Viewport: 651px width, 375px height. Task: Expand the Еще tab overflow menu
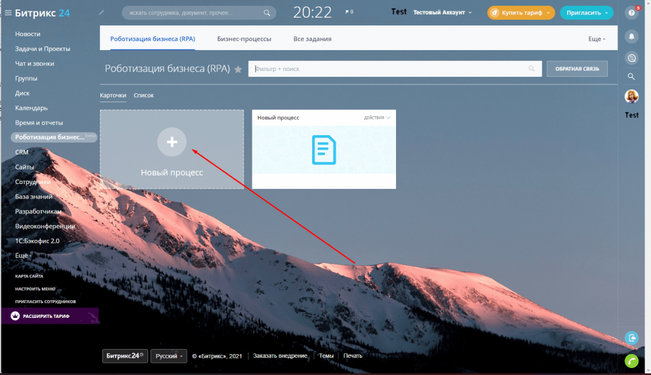596,39
